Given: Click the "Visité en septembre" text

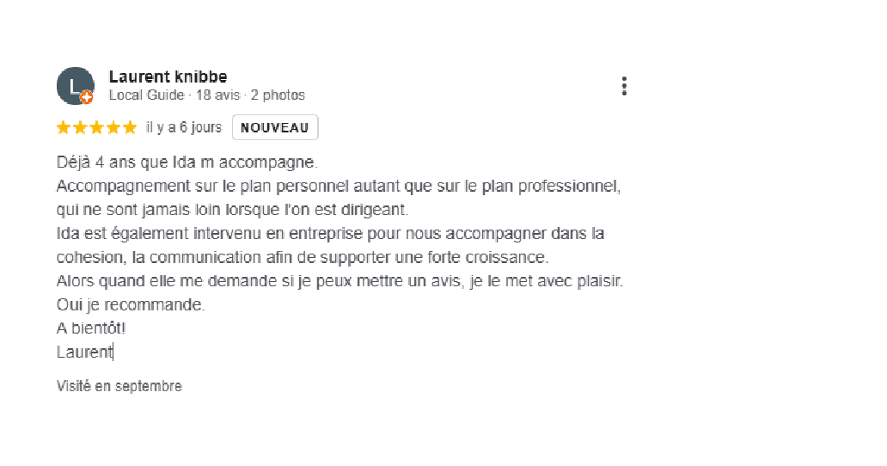Looking at the screenshot, I should coord(119,386).
